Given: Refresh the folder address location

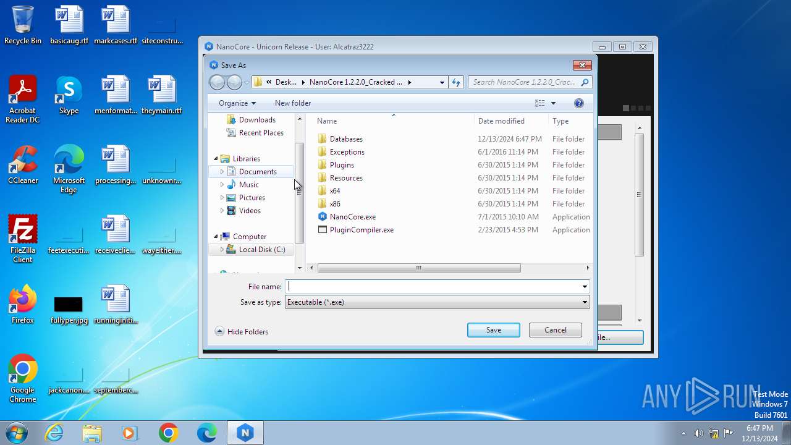Looking at the screenshot, I should [456, 82].
